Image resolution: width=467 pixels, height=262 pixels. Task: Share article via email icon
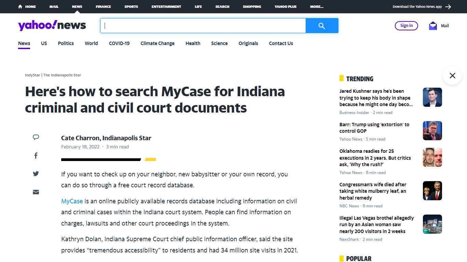[36, 192]
